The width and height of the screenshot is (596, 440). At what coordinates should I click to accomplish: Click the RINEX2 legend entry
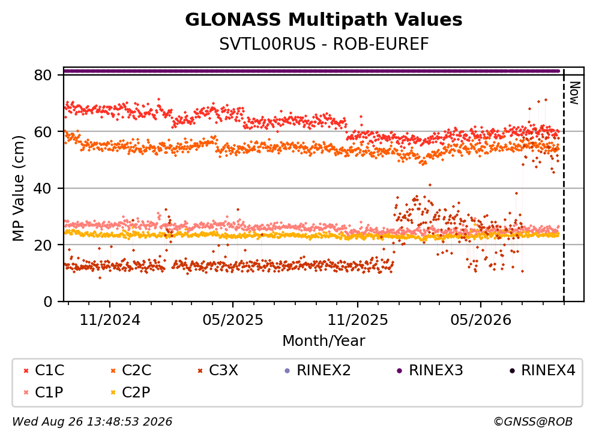(318, 370)
